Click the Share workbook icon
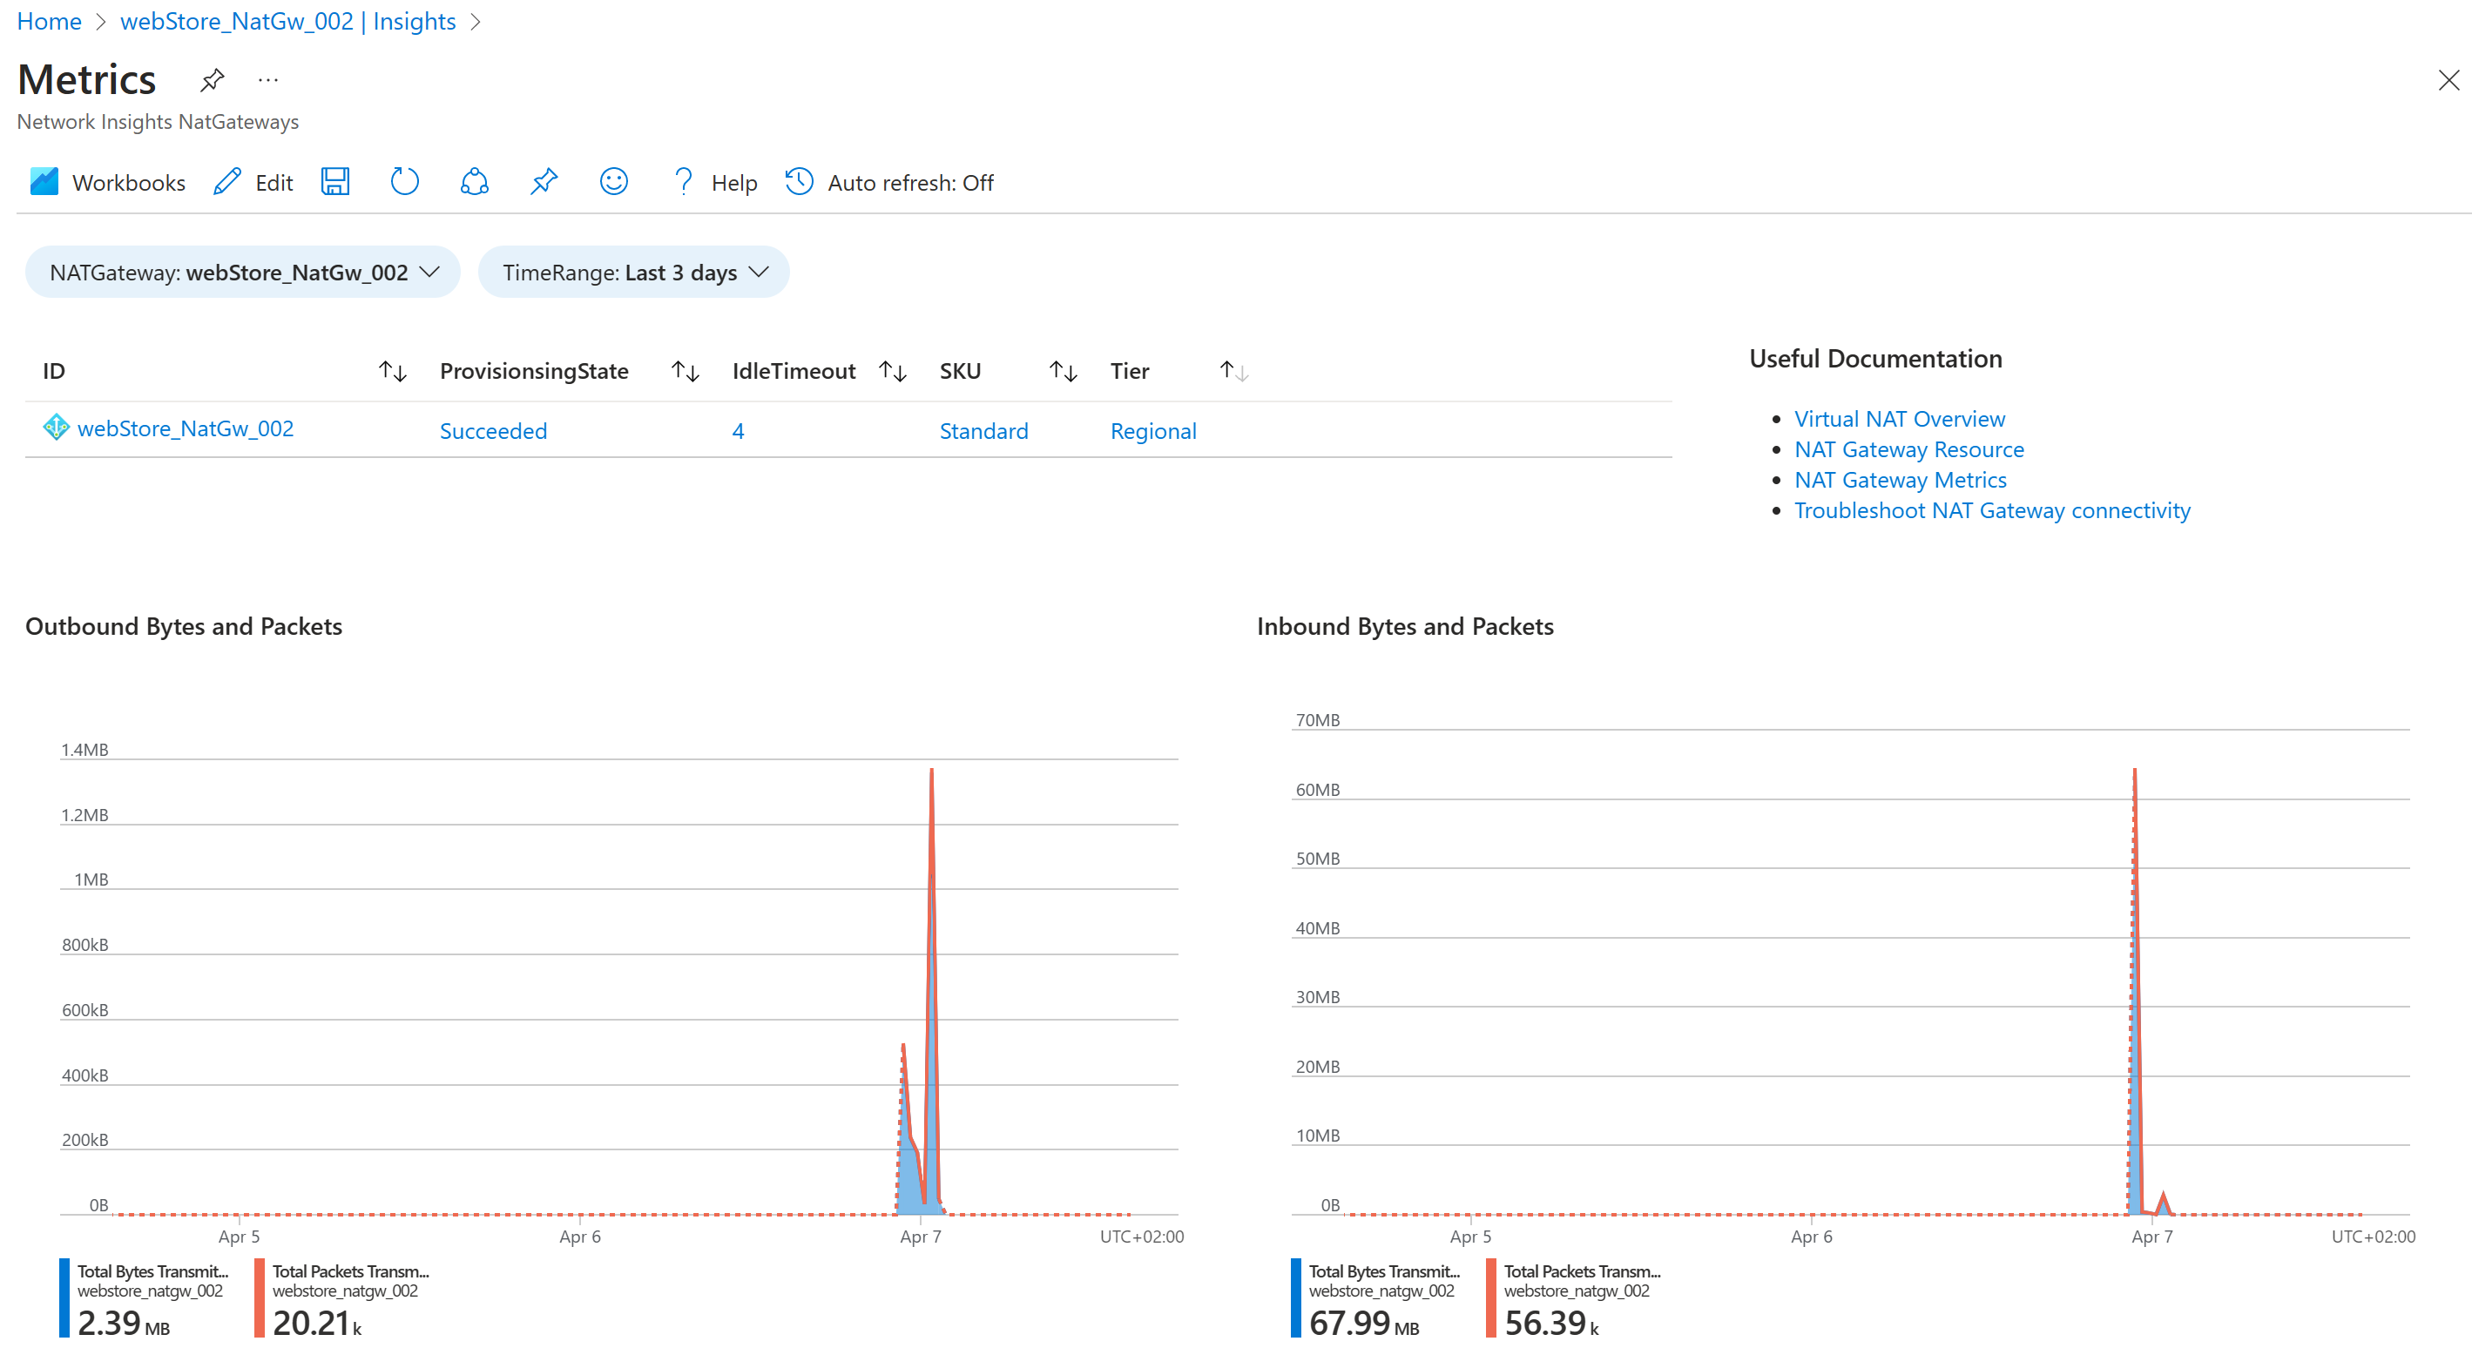 pos(474,182)
